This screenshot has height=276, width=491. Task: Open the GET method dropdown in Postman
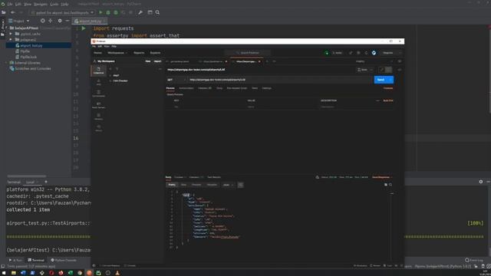click(176, 80)
